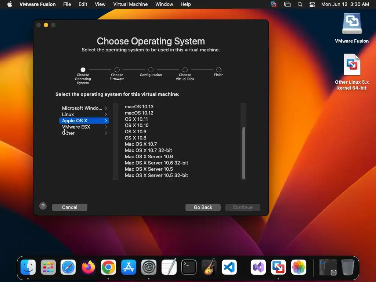376x282 pixels.
Task: Open Control Center in menu bar
Action: (312, 4)
